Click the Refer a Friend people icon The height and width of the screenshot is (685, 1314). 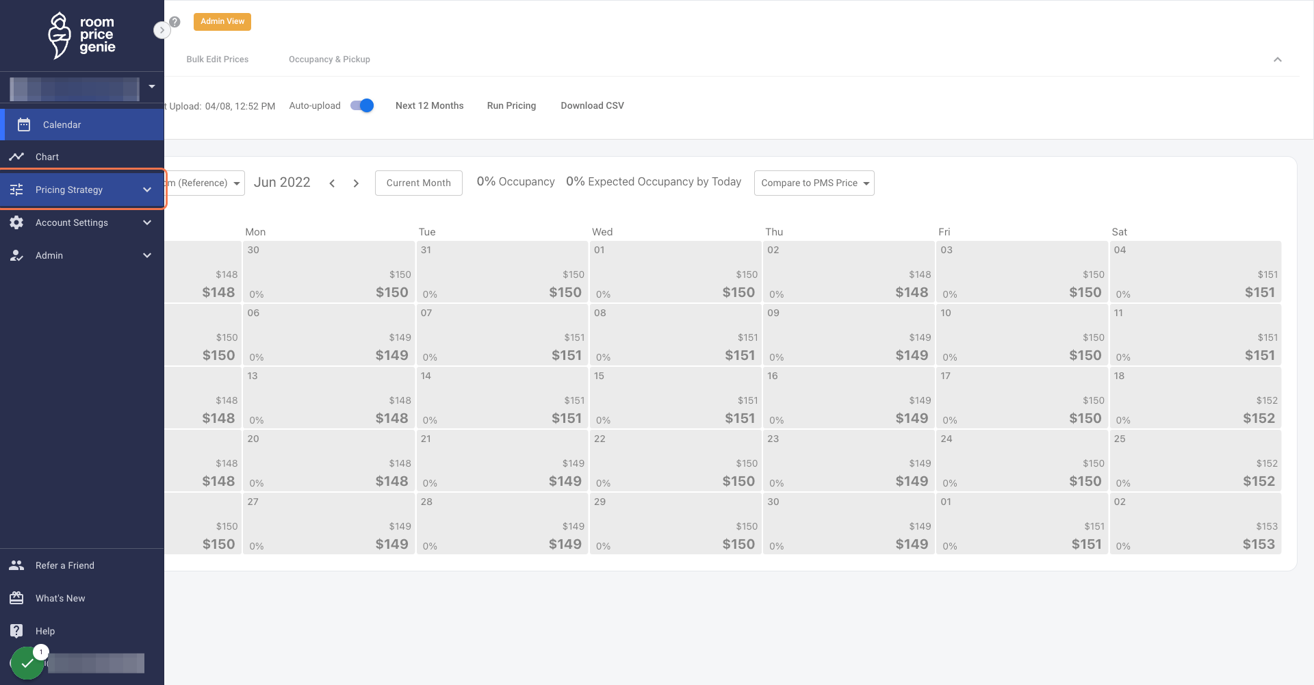tap(16, 565)
